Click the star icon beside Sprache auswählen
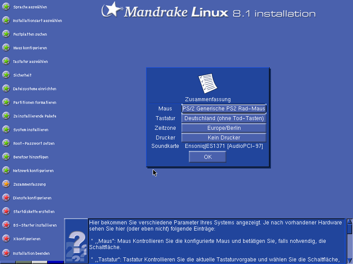The height and width of the screenshot is (264, 353). pyautogui.click(x=6, y=7)
